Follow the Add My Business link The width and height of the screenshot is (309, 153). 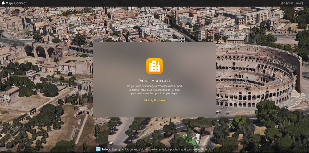(154, 101)
